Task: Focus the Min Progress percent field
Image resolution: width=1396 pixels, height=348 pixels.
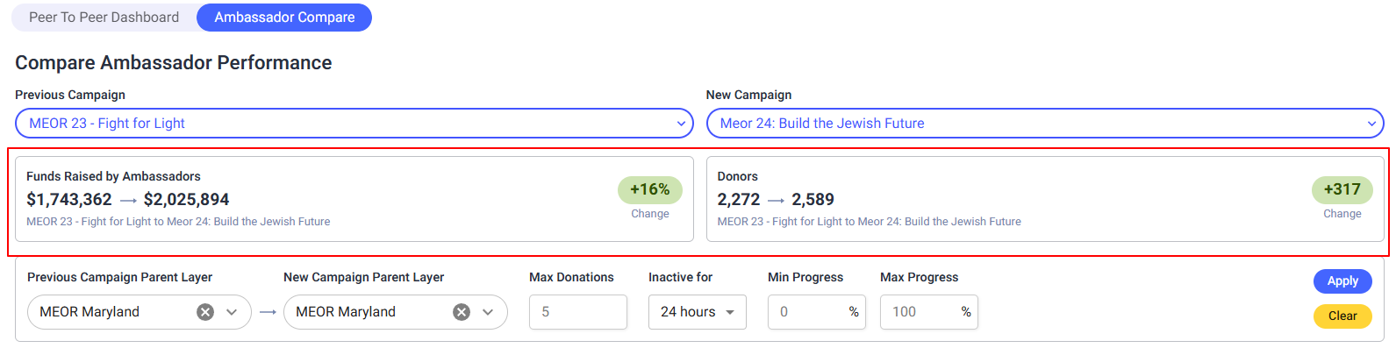Action: [817, 312]
